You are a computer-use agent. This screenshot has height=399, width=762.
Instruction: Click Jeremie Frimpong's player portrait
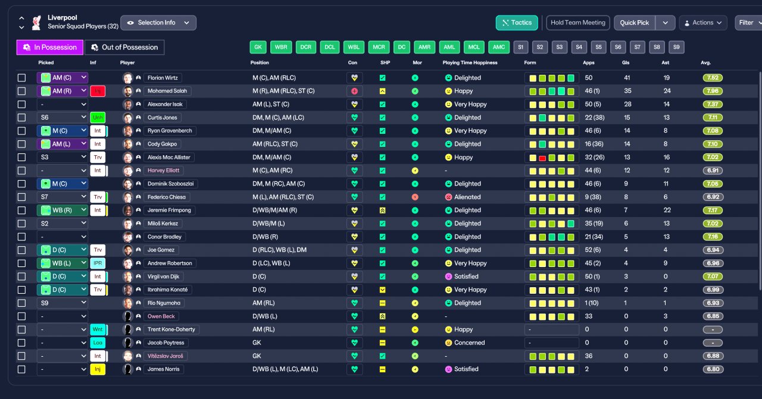[127, 211]
